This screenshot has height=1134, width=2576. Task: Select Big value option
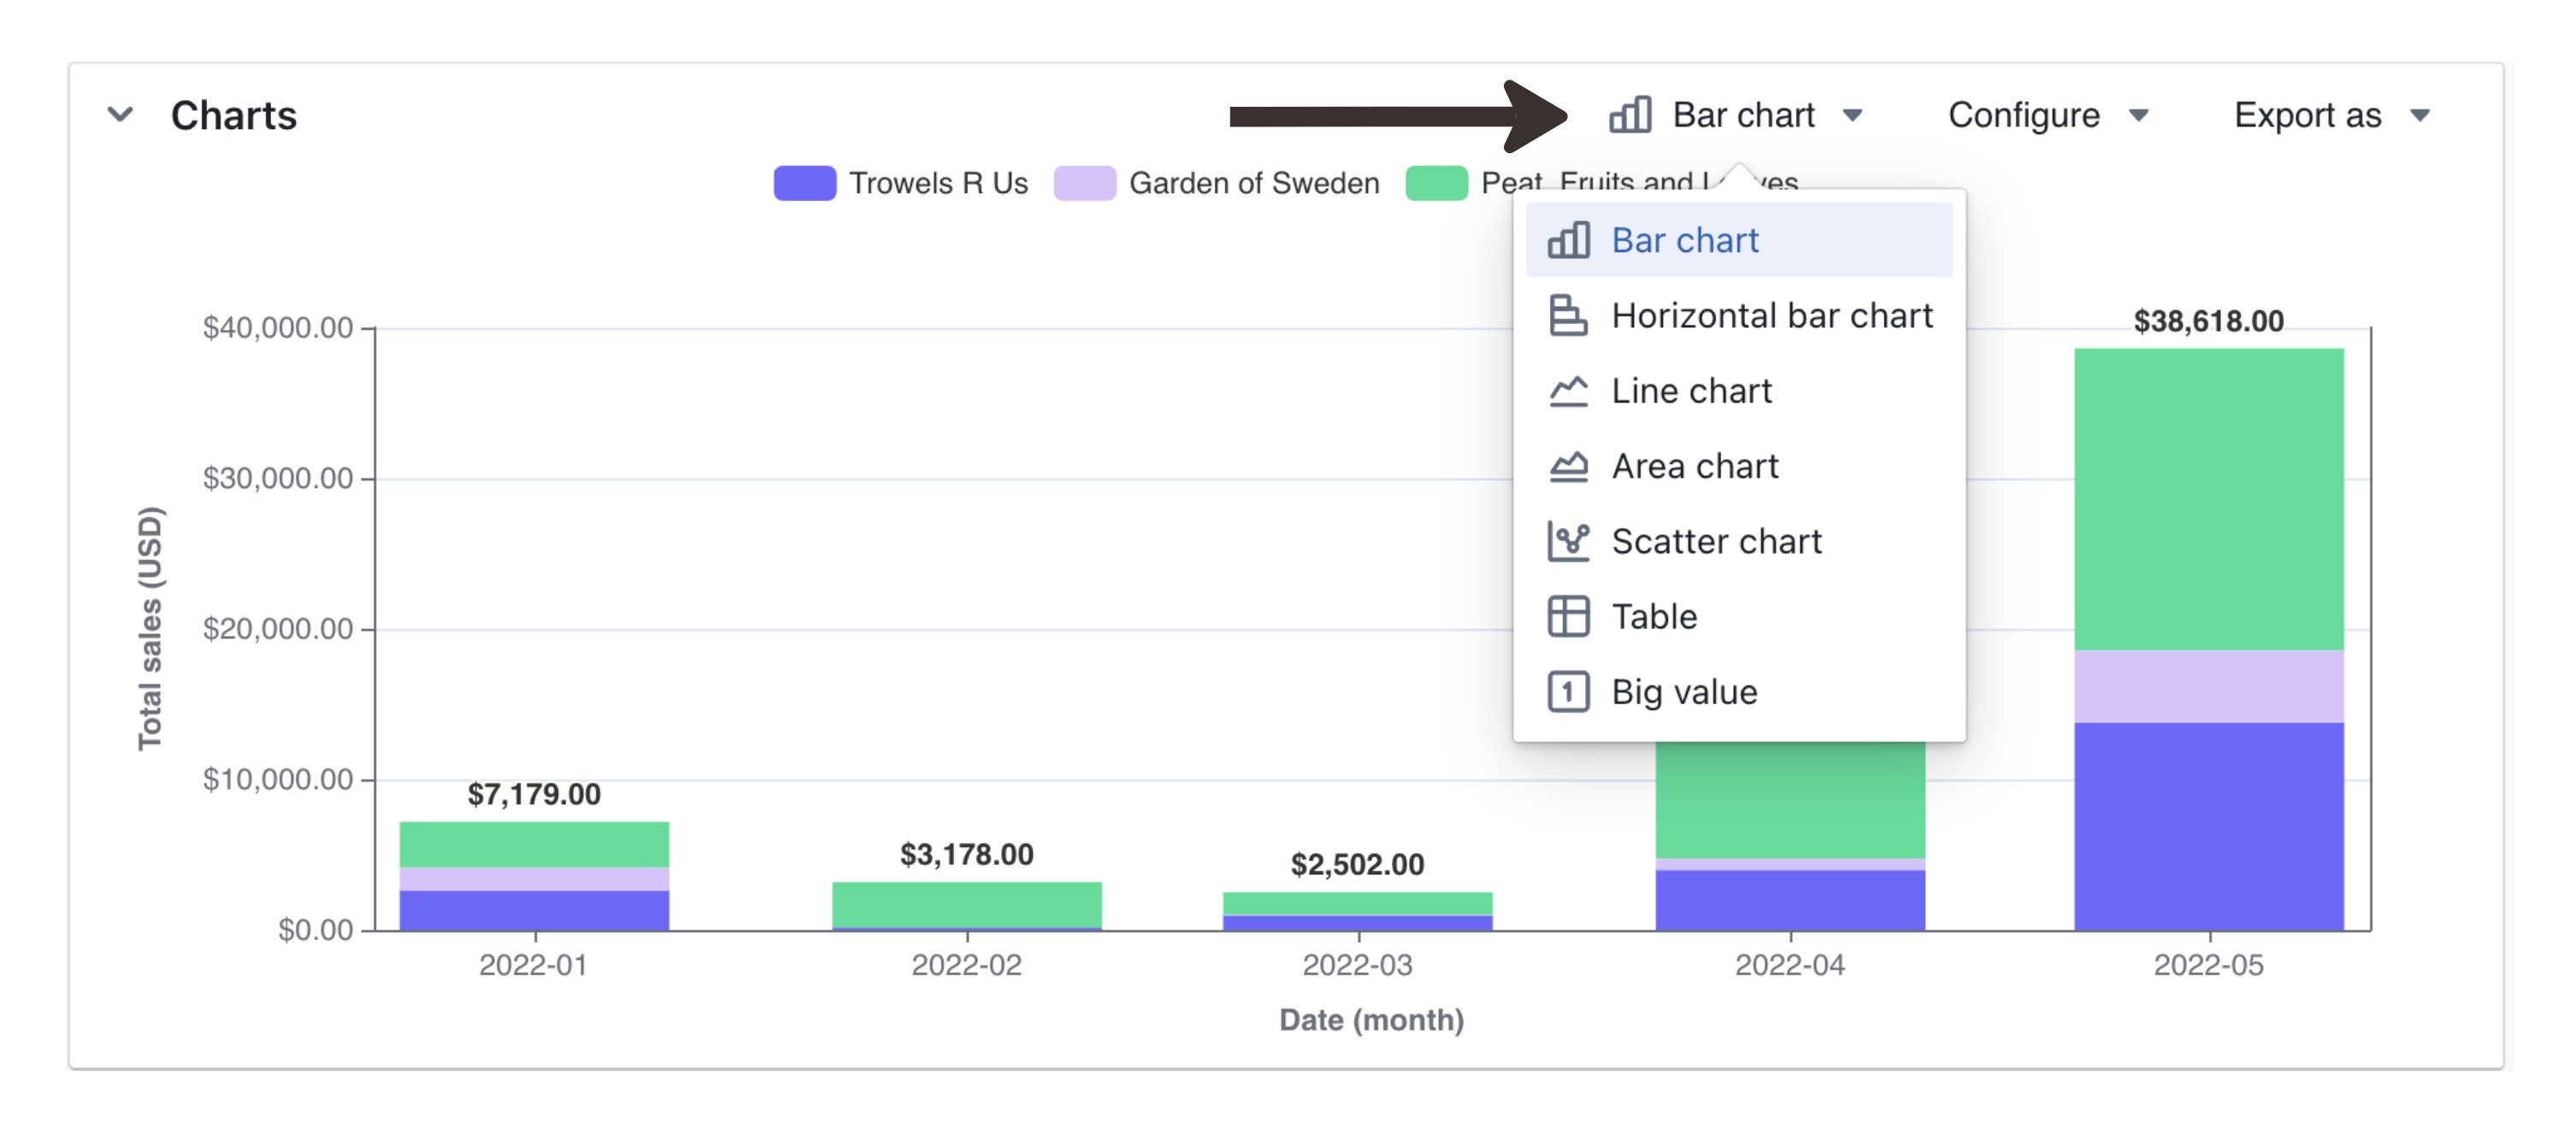tap(1739, 691)
